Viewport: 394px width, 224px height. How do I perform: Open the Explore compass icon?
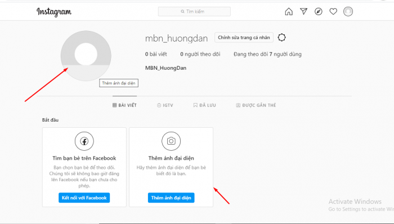pos(319,12)
